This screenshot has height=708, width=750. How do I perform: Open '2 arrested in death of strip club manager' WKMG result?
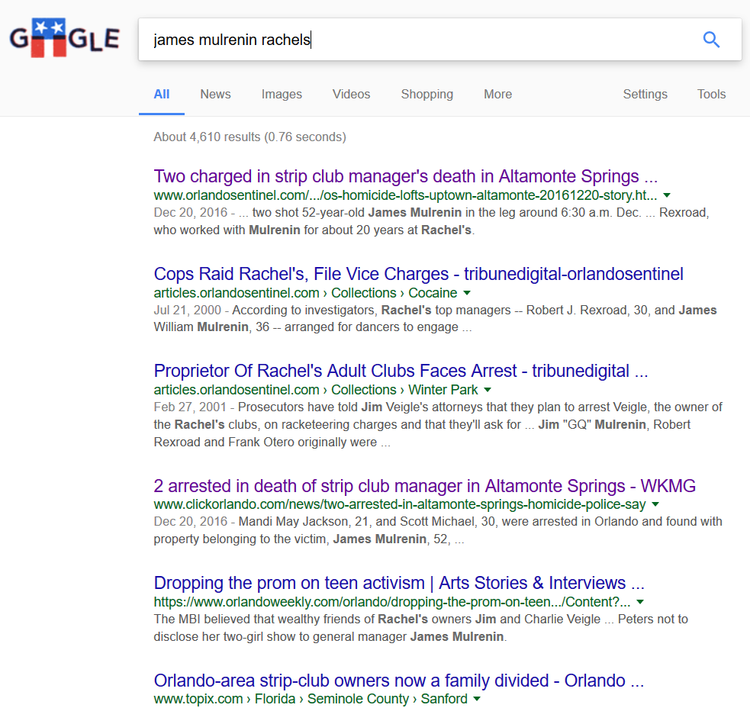(425, 485)
